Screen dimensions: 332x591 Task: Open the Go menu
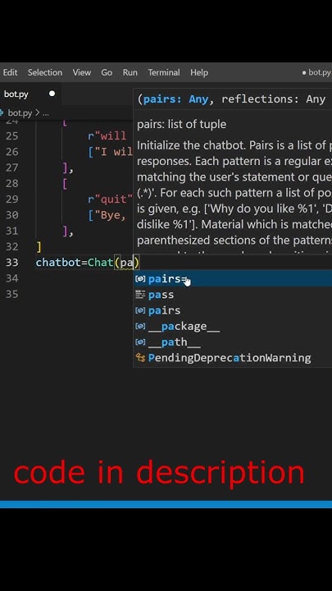point(107,72)
